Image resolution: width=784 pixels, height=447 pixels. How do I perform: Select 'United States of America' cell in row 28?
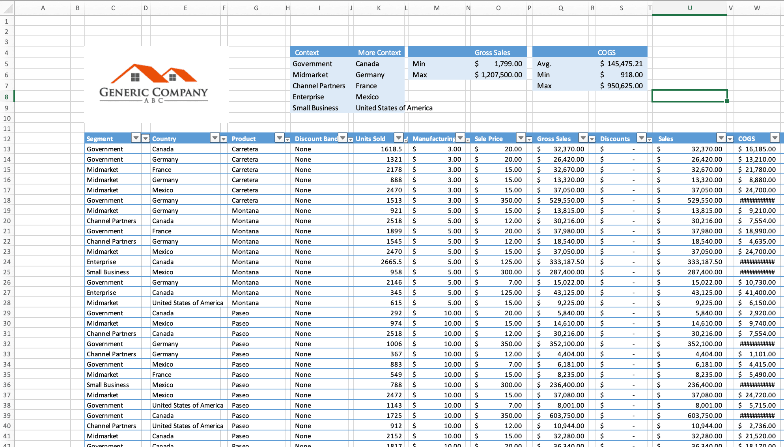[x=188, y=303]
